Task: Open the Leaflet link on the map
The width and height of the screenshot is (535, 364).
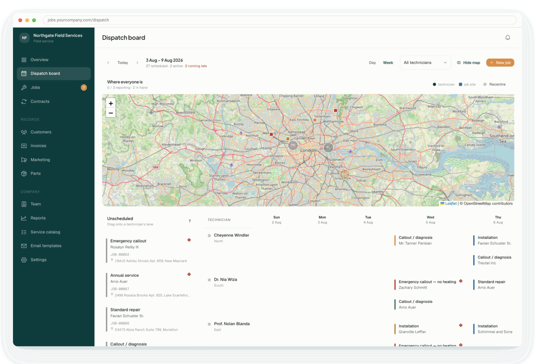Action: 449,204
